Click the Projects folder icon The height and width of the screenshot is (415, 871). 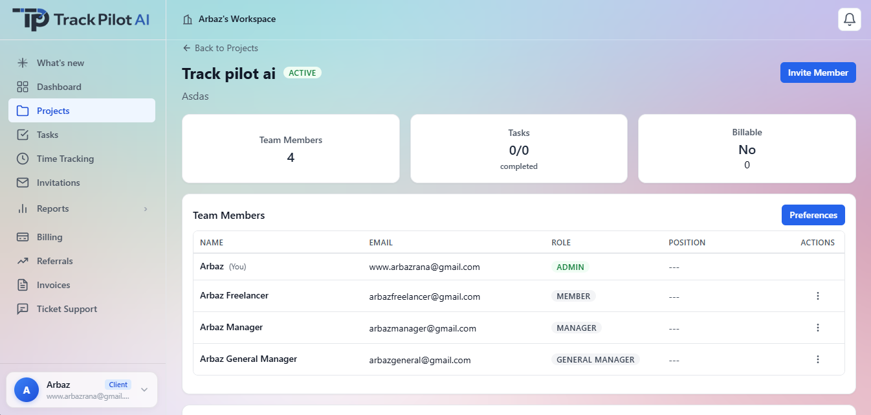[23, 111]
